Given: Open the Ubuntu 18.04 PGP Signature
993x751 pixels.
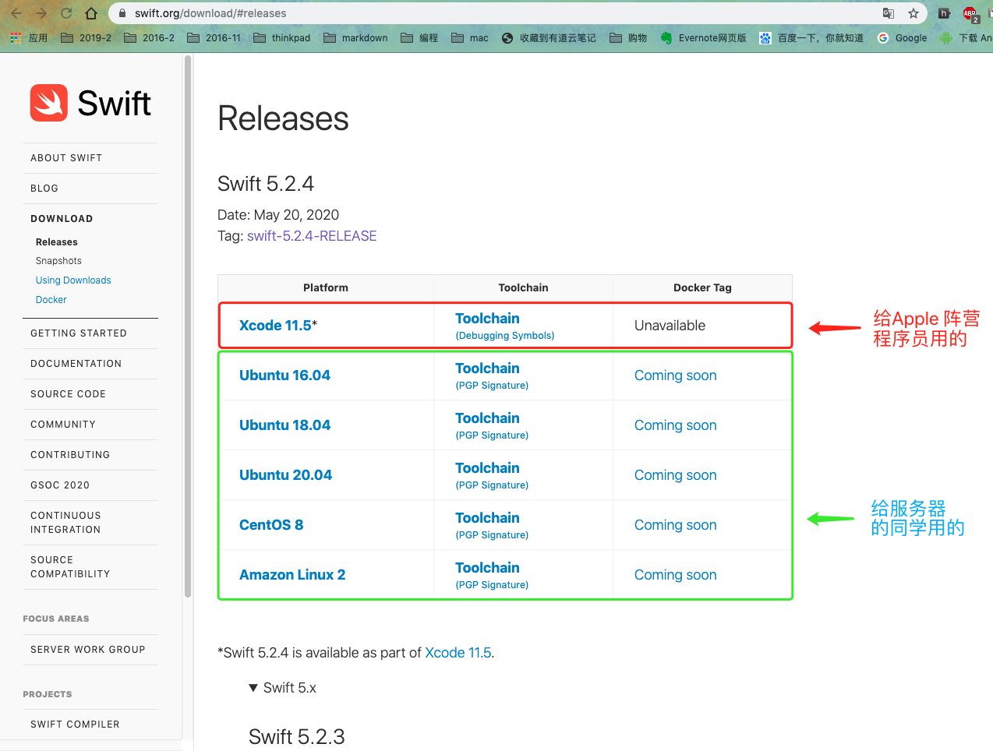Looking at the screenshot, I should coord(492,435).
